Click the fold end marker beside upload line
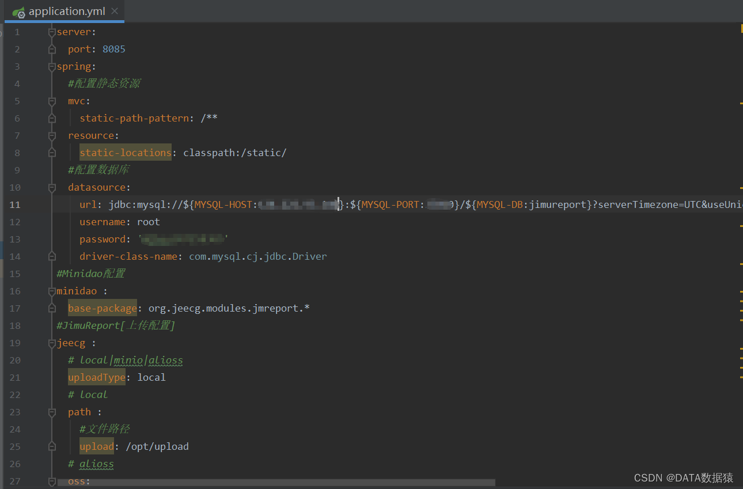Image resolution: width=743 pixels, height=489 pixels. point(52,447)
